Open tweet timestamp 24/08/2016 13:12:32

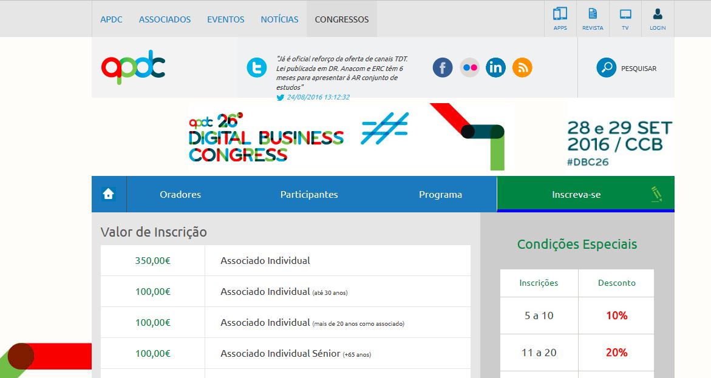point(318,97)
